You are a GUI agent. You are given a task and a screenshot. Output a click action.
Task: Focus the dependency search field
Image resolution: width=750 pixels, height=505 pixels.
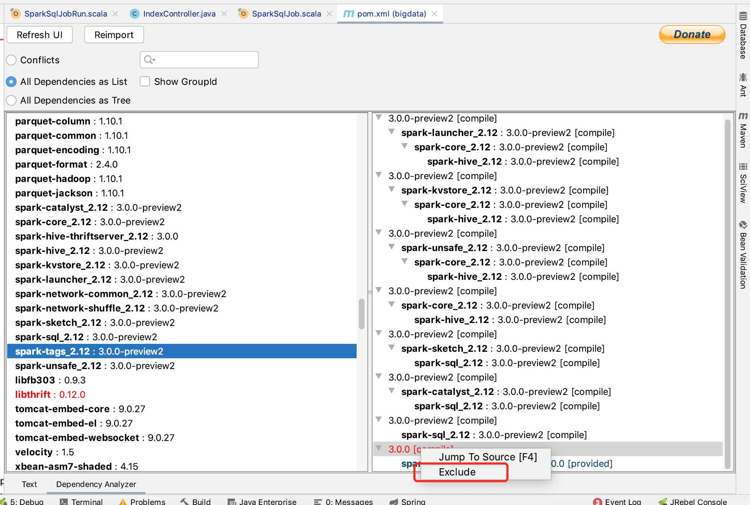tap(199, 59)
